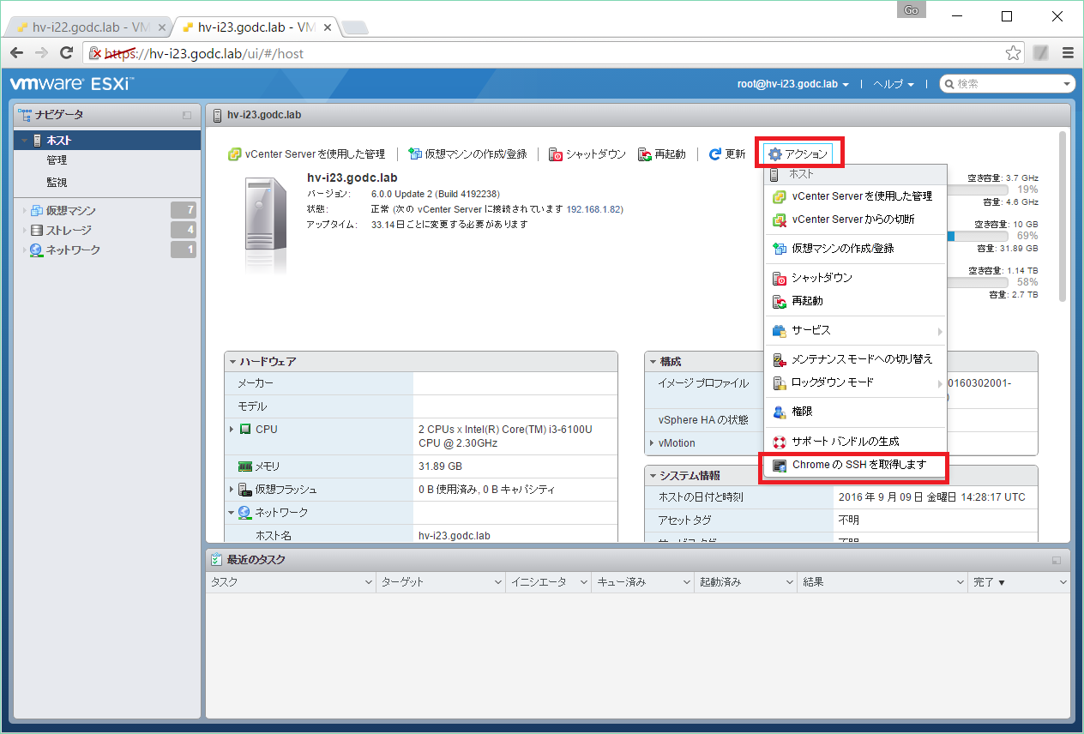This screenshot has height=734, width=1084.
Task: Open the Chrome hamburger menu
Action: pyautogui.click(x=1068, y=53)
